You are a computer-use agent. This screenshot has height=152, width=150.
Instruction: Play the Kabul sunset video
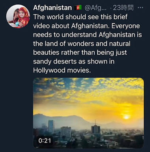[x=88, y=113]
